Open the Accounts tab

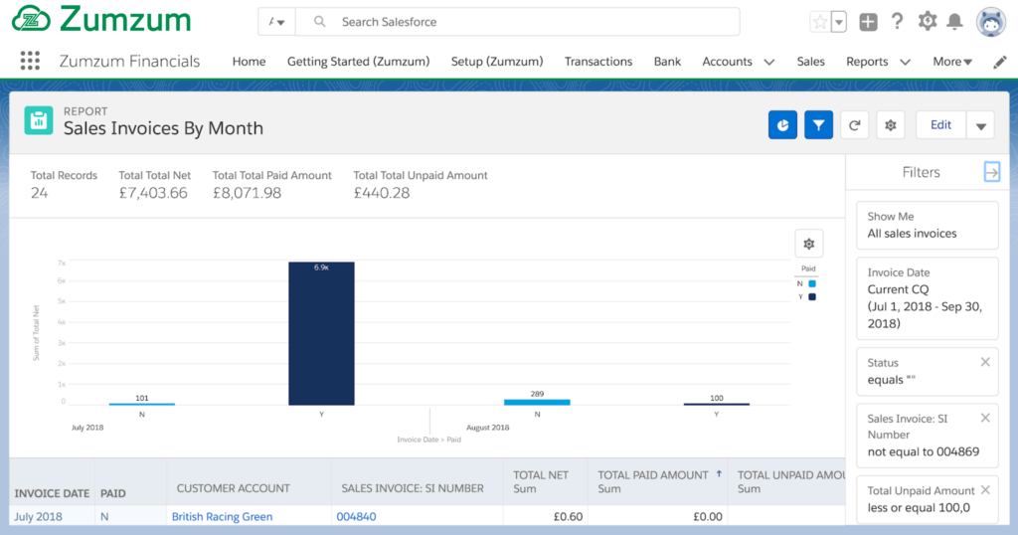(x=727, y=61)
